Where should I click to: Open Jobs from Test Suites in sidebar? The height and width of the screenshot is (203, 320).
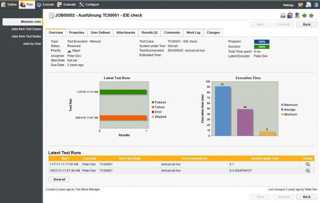coord(26,37)
